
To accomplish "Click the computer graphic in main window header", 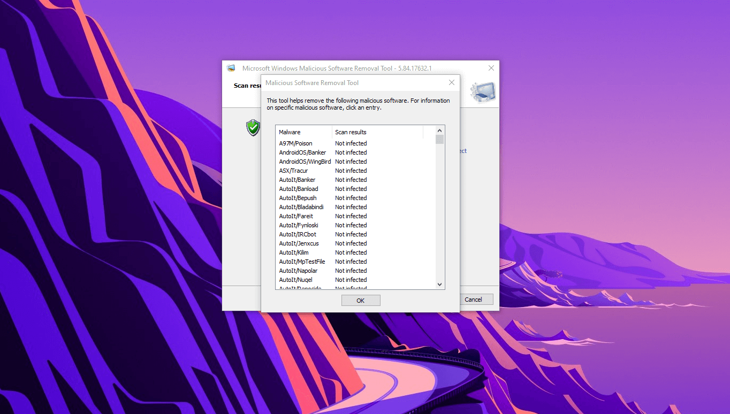I will [483, 92].
